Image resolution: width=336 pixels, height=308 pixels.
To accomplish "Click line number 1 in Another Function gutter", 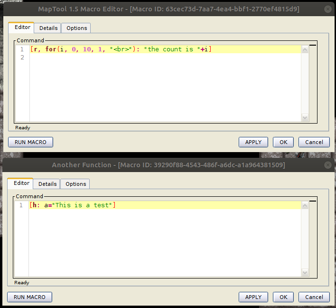I will pyautogui.click(x=21, y=205).
